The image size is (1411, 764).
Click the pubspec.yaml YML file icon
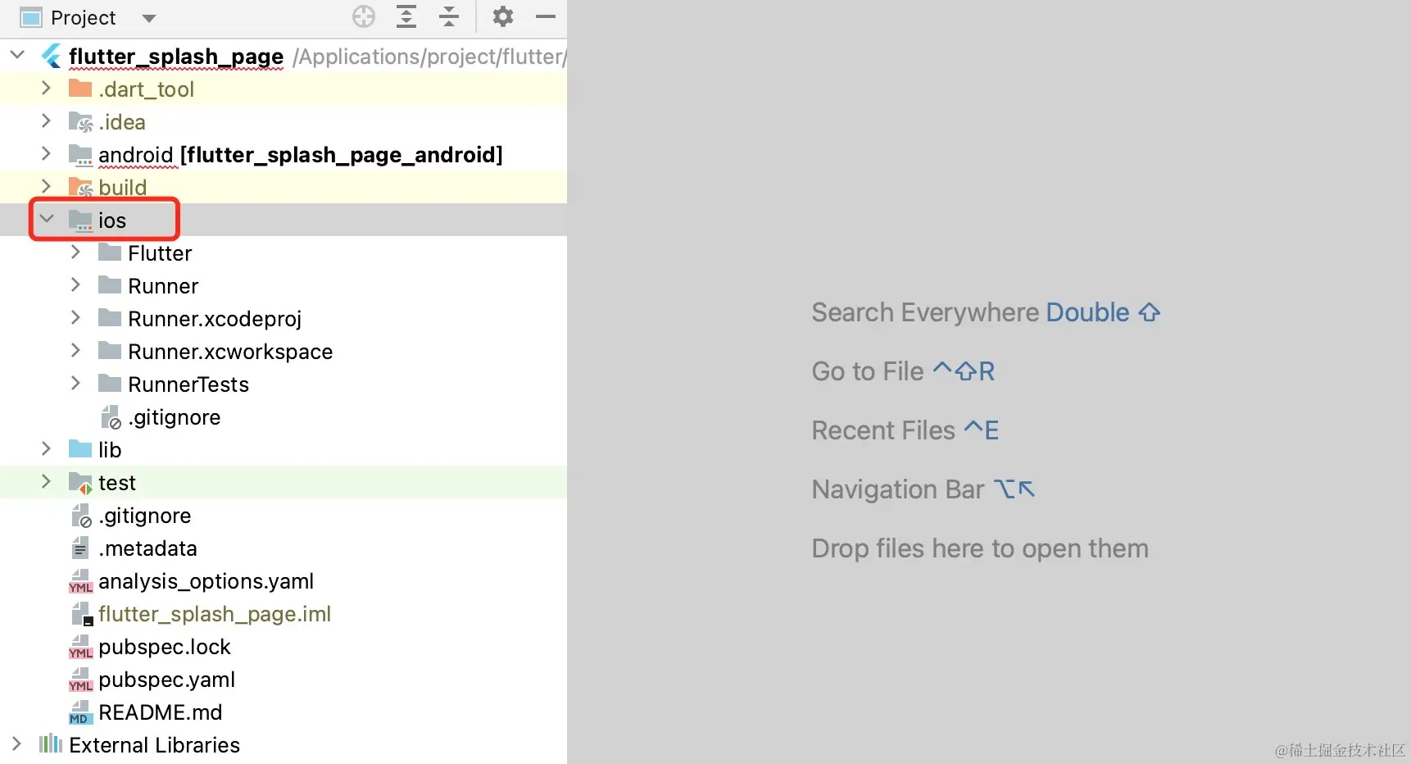pos(80,680)
